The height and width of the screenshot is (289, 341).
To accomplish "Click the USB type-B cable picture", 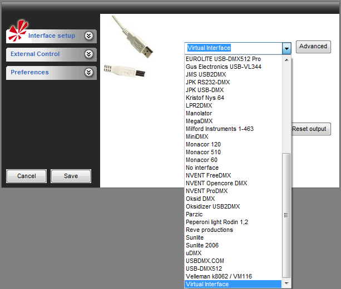I will coord(125,71).
